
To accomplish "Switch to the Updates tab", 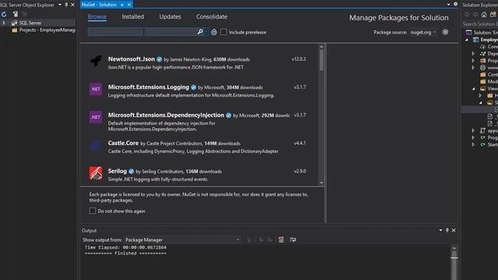I will 170,16.
